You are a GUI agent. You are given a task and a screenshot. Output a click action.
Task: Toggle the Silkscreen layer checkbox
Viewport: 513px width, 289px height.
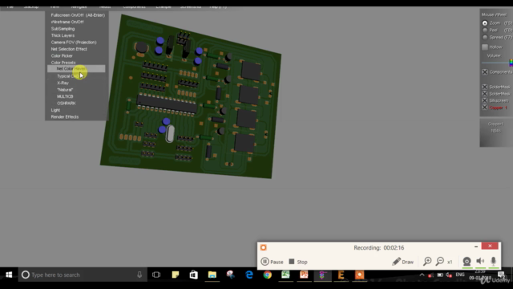(485, 100)
